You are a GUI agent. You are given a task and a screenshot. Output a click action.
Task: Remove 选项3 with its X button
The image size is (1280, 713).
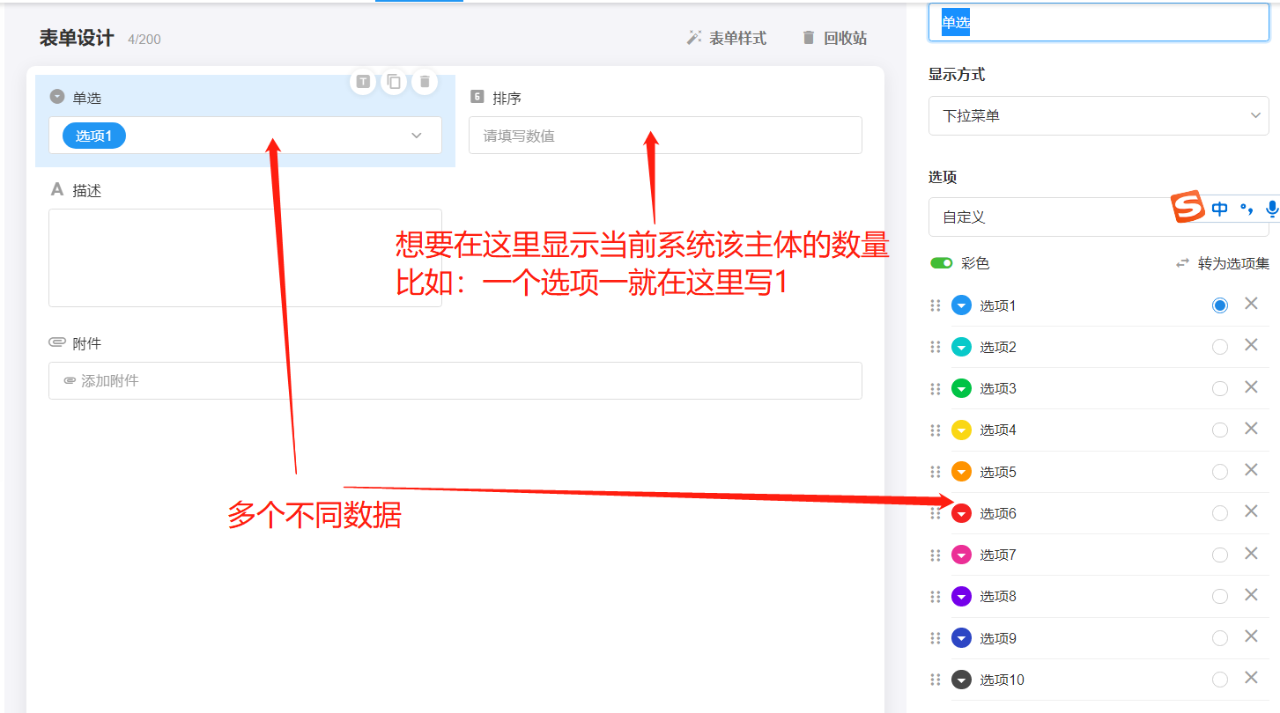(x=1251, y=387)
